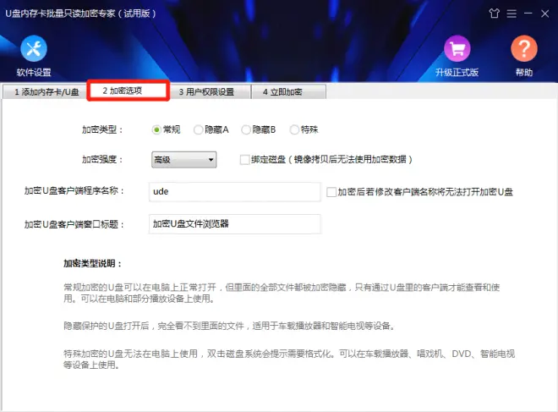Open the title bar hamburger menu

tap(511, 14)
